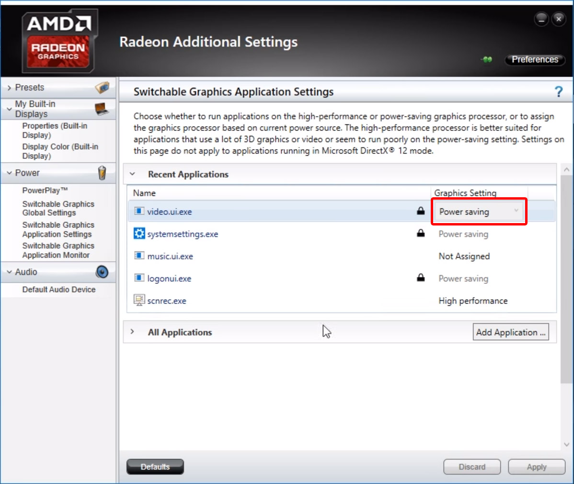Viewport: 574px width, 484px height.
Task: Collapse the My Built-in Displays section
Action: tap(10, 109)
